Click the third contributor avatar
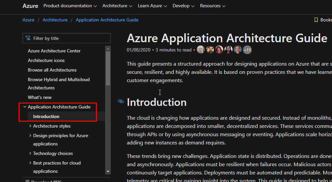 219,50
